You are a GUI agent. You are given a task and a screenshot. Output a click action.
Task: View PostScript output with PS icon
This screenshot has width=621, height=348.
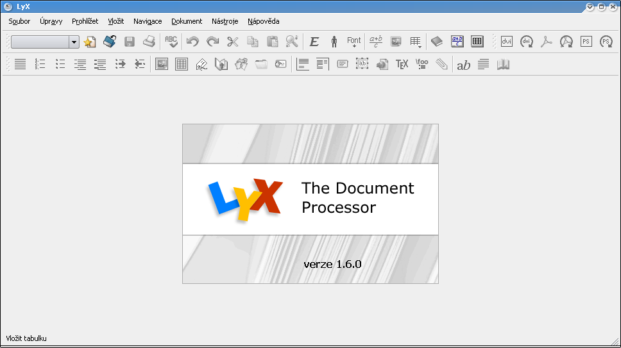click(586, 42)
